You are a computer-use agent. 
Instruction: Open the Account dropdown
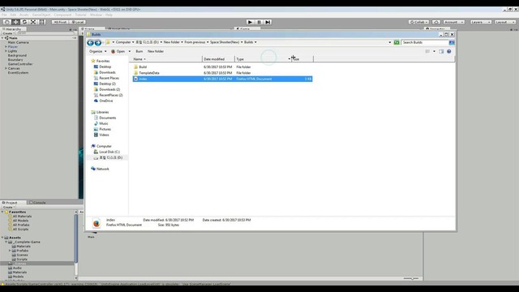pos(453,22)
